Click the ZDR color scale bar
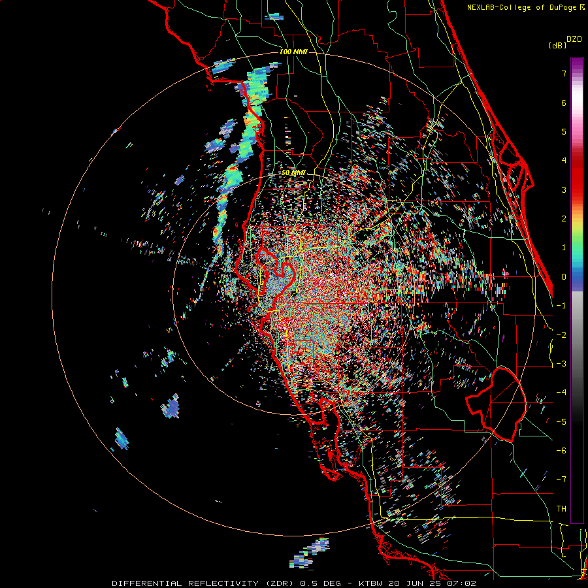 coord(577,290)
